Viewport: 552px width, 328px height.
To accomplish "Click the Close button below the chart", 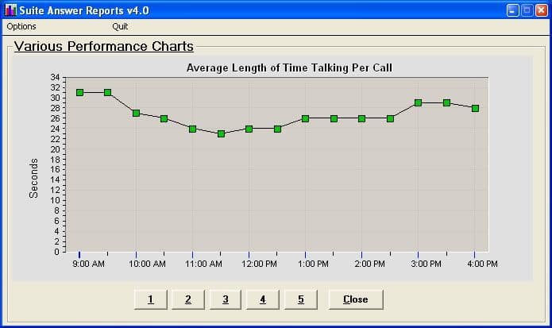I will coord(355,299).
